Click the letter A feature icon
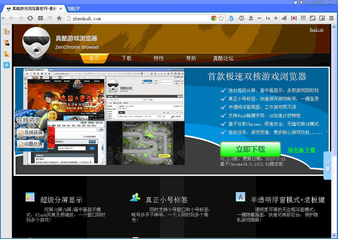 pos(241,197)
